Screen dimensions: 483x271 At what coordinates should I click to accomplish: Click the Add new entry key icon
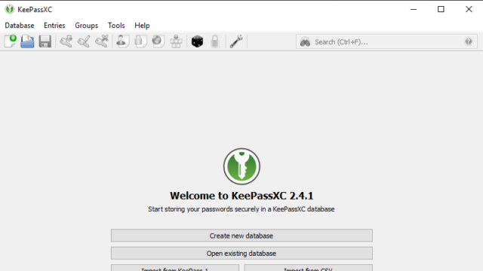click(x=66, y=41)
